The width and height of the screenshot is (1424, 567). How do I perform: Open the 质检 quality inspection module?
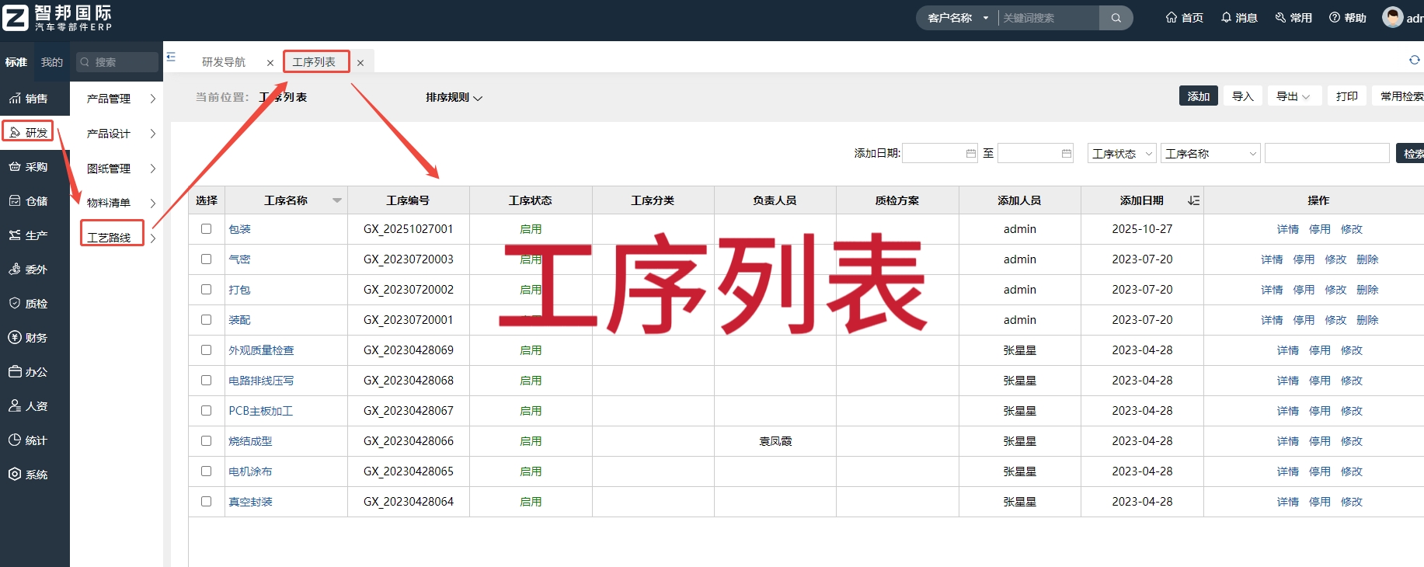pyautogui.click(x=28, y=304)
